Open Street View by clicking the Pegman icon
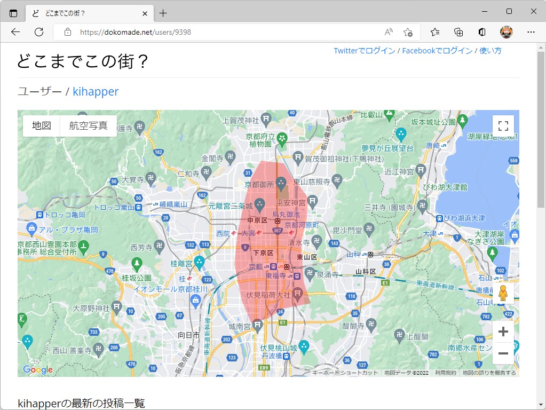This screenshot has height=410, width=546. click(502, 292)
